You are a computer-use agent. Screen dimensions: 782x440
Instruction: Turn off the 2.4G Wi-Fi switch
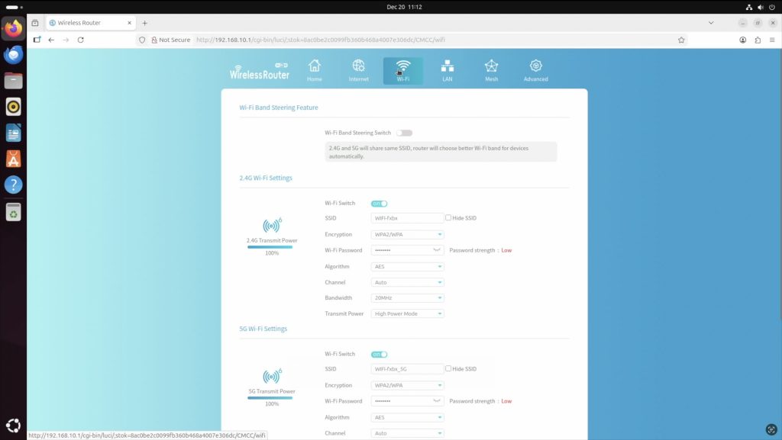(379, 204)
